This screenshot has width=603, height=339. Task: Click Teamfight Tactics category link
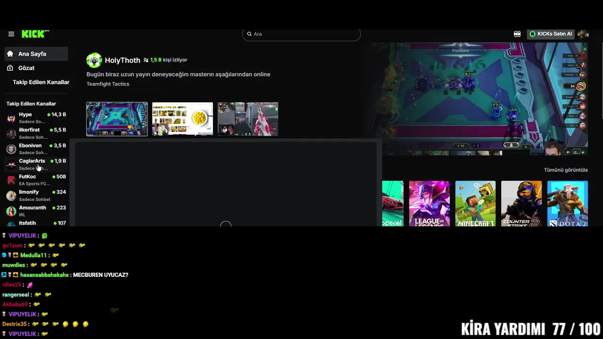(x=108, y=84)
